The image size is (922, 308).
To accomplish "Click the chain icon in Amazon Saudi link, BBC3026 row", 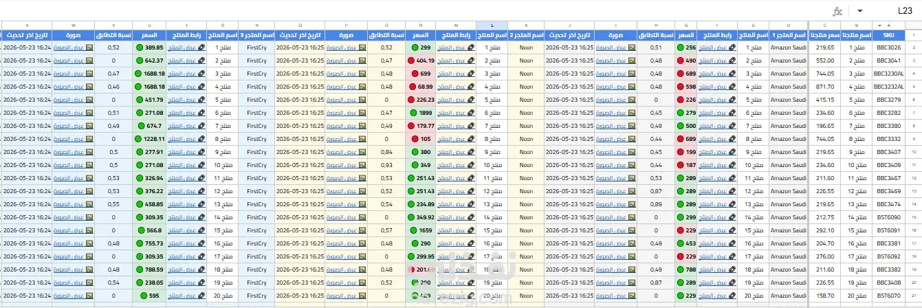I will pyautogui.click(x=732, y=47).
